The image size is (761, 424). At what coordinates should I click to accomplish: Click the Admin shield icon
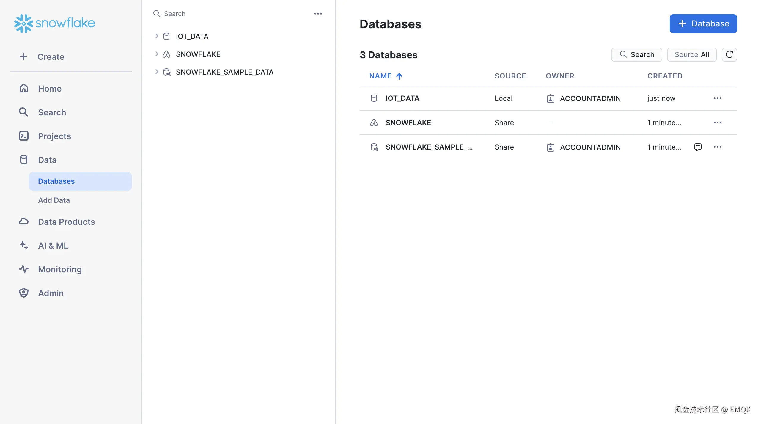[x=24, y=293]
